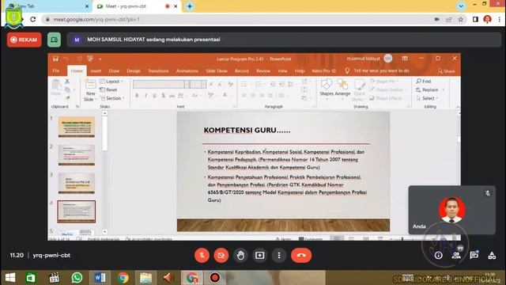The width and height of the screenshot is (506, 285).
Task: Reload the Meet page
Action: [33, 19]
